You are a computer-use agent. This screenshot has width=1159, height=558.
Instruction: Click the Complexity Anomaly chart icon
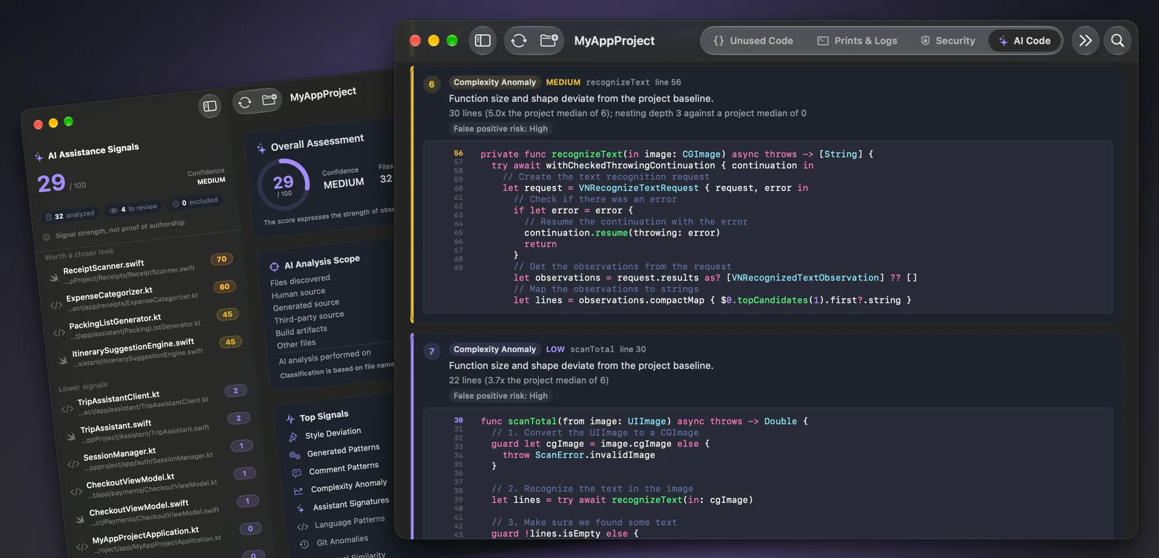(x=298, y=491)
